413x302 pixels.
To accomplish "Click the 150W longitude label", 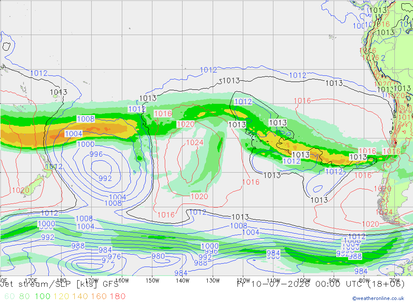I will point(152,281).
